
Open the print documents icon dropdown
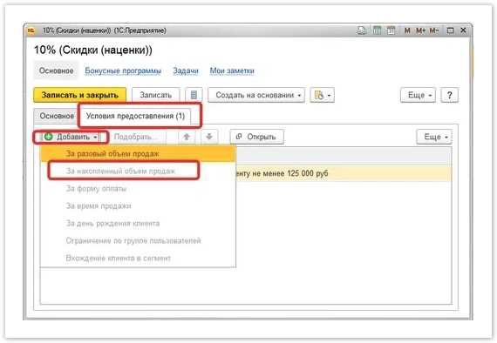322,95
